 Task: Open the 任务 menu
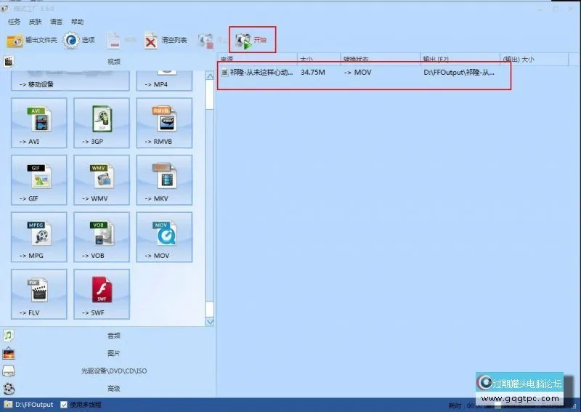pyautogui.click(x=14, y=22)
